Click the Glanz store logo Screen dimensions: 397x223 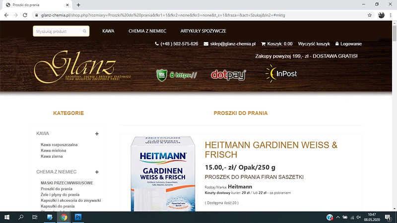tap(82, 66)
